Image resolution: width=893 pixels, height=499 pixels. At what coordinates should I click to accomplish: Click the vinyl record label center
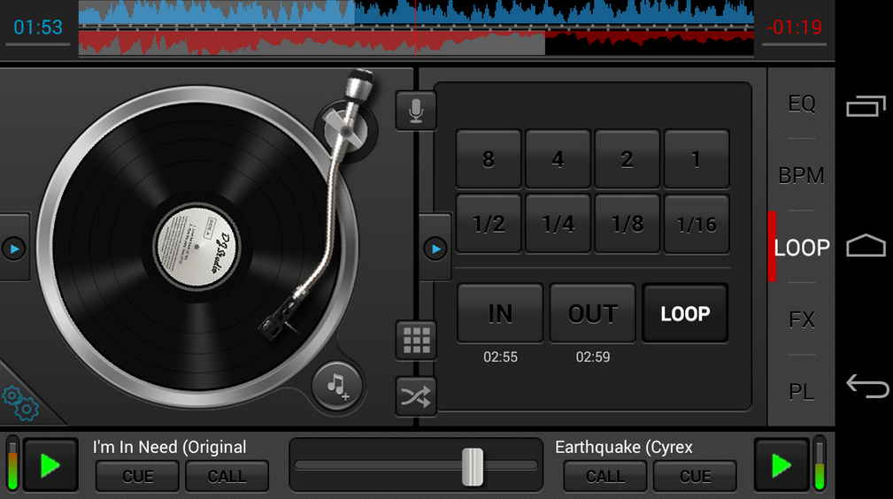196,247
